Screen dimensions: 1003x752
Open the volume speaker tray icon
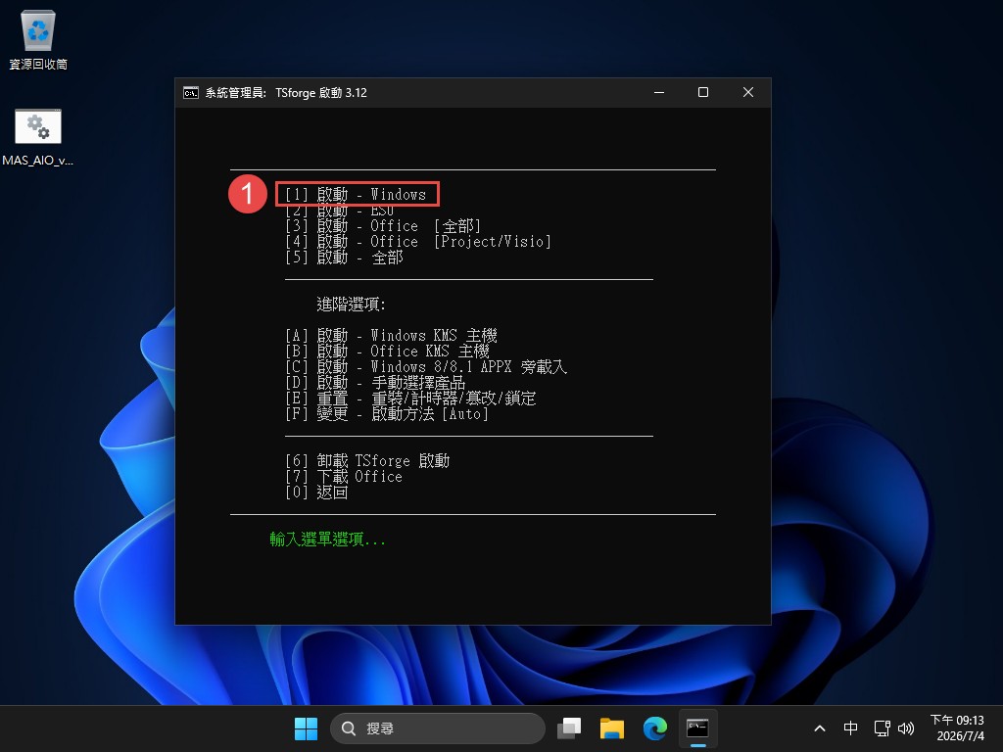point(906,728)
